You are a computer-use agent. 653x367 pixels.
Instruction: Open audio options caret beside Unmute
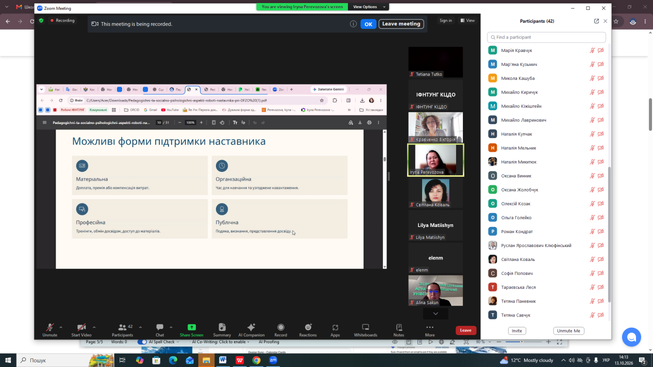point(61,327)
